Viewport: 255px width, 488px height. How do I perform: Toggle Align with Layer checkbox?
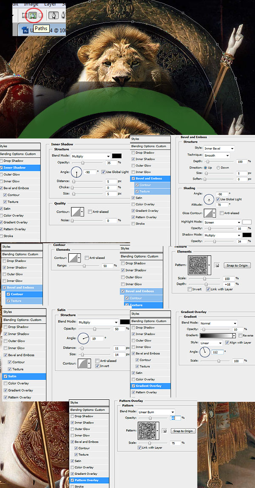pyautogui.click(x=227, y=342)
